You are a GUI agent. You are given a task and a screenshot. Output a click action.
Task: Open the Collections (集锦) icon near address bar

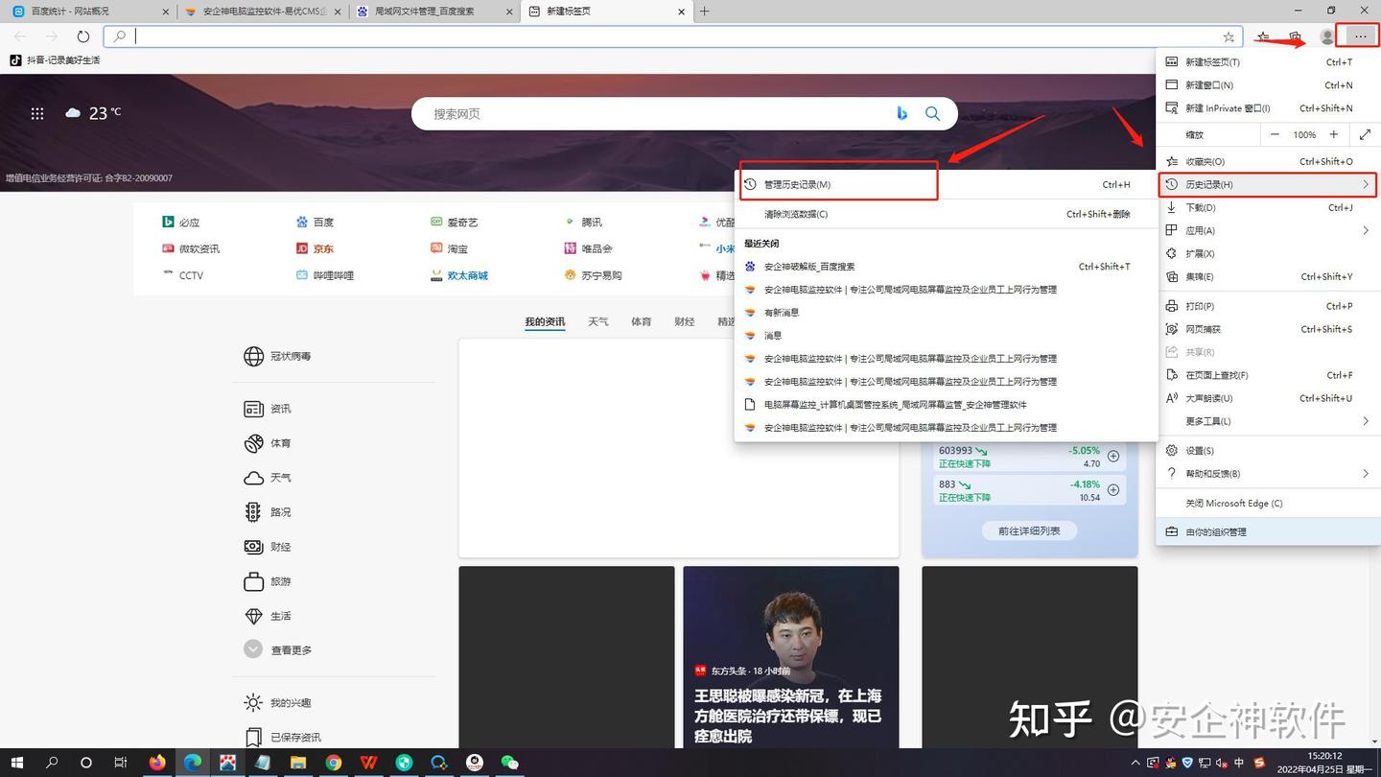1295,36
